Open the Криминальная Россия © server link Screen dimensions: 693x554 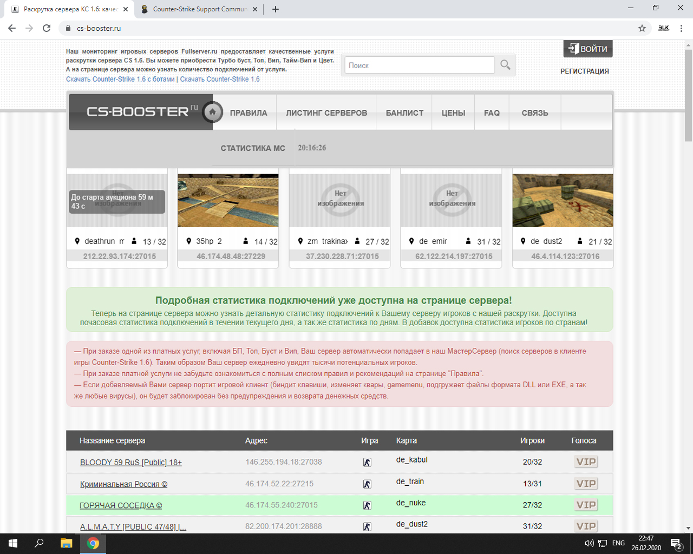click(123, 484)
